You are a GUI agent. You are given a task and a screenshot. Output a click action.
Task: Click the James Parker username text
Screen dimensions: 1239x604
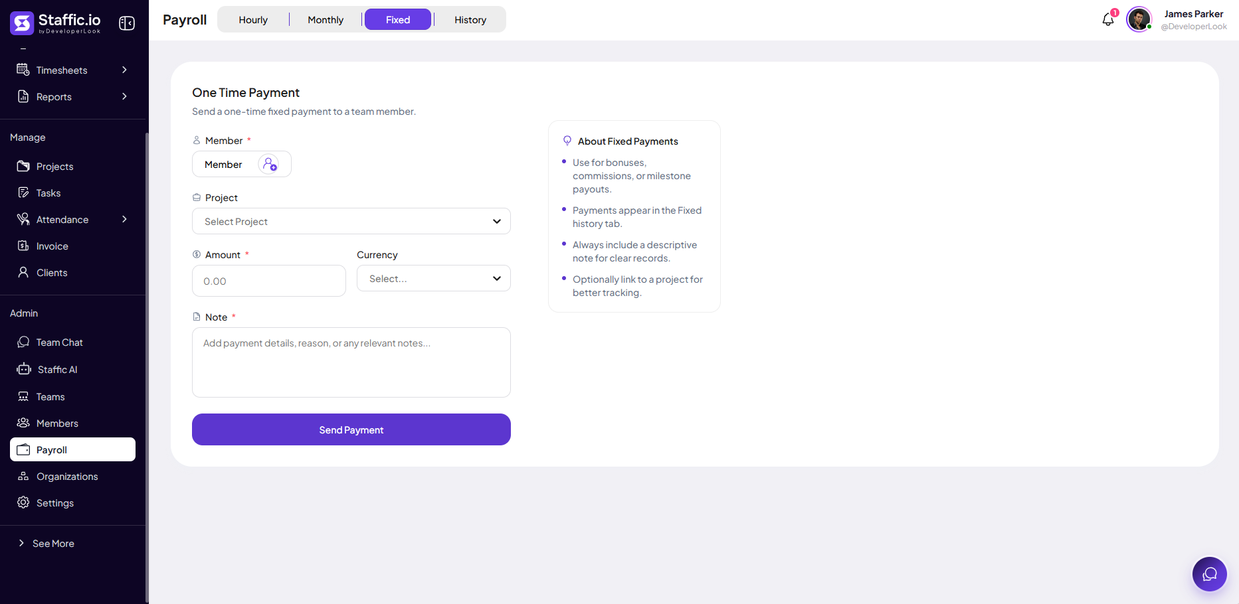tap(1193, 14)
